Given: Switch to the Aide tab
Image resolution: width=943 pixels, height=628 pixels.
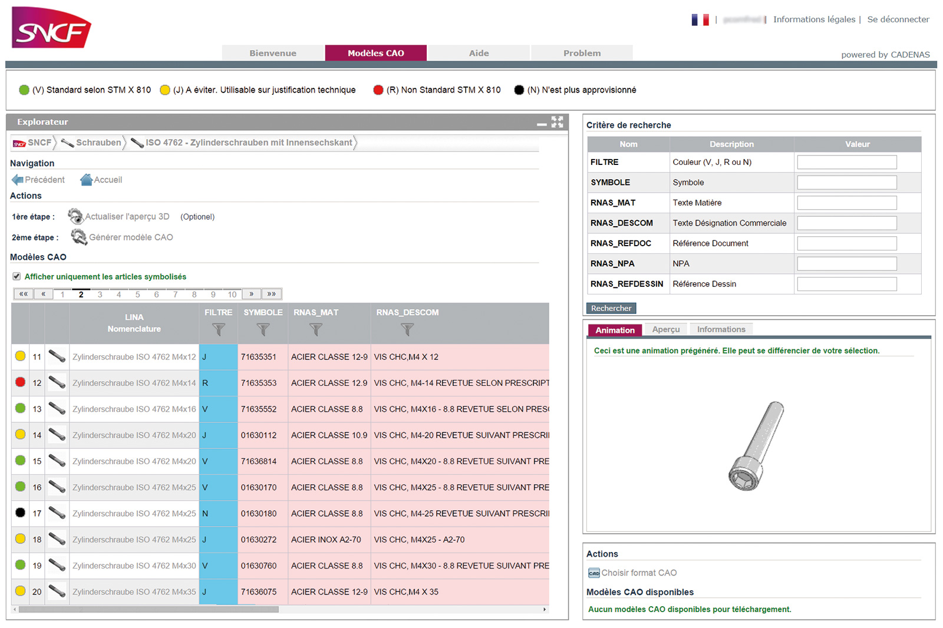Looking at the screenshot, I should (x=479, y=53).
